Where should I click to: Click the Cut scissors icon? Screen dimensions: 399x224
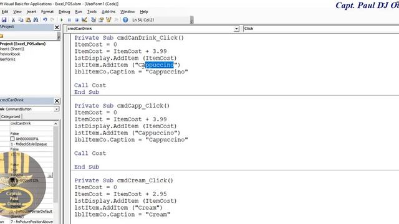(x=13, y=20)
